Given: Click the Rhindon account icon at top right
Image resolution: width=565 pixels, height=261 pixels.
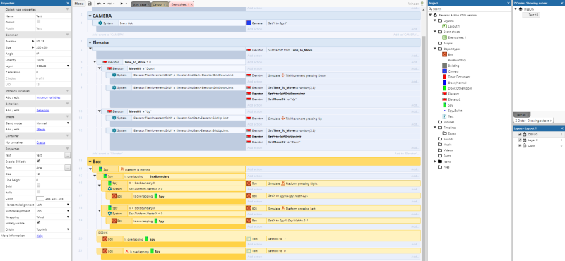Looking at the screenshot, I should [422, 4].
